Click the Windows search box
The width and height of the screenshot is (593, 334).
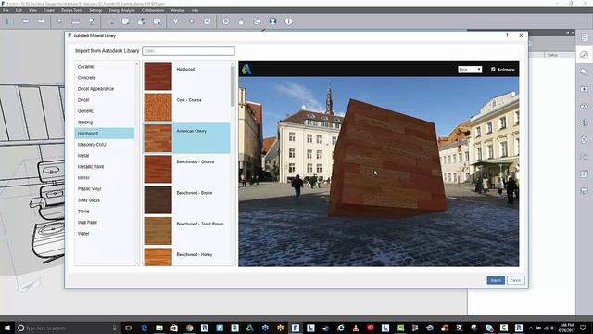tap(68, 328)
